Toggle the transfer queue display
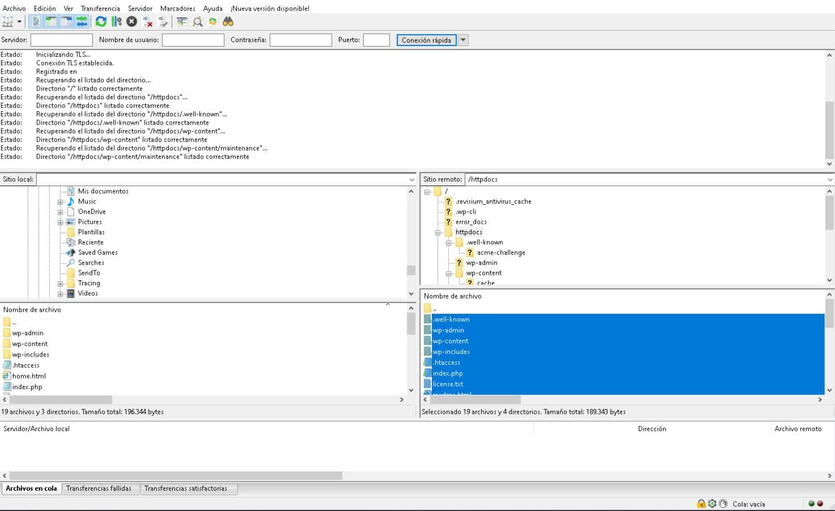Viewport: 835px width, 511px height. pyautogui.click(x=82, y=22)
